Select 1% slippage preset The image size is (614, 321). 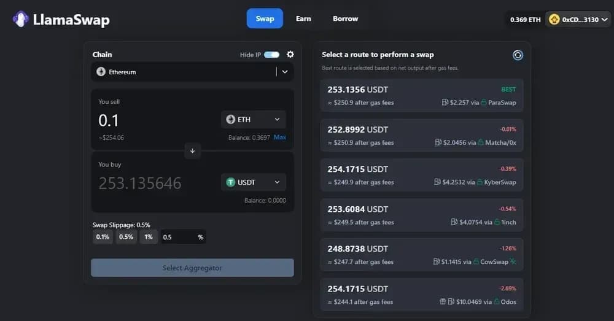149,237
